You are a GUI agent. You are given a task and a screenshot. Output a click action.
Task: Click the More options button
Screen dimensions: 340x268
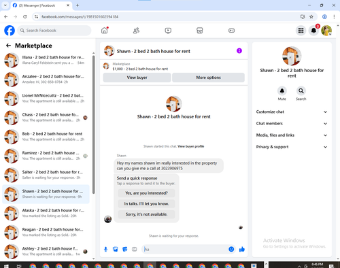point(208,78)
